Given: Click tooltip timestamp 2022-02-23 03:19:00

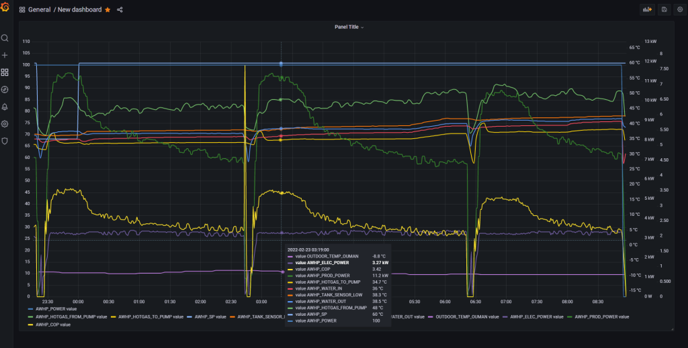Looking at the screenshot, I should 308,249.
